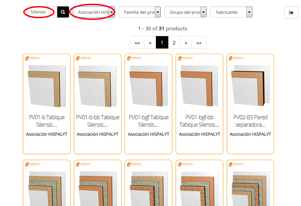
Task: Click HISPALYT logo on PV01-b card
Action: click(32, 58)
